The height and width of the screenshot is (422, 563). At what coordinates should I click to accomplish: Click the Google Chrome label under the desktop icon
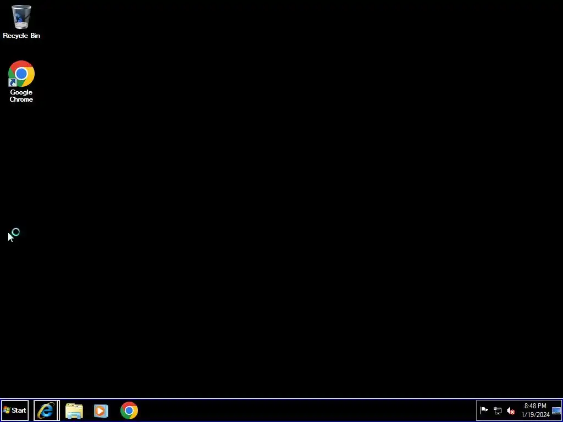[x=21, y=96]
